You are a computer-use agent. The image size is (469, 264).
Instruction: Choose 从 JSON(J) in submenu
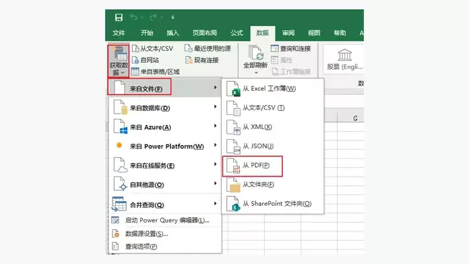coord(273,146)
